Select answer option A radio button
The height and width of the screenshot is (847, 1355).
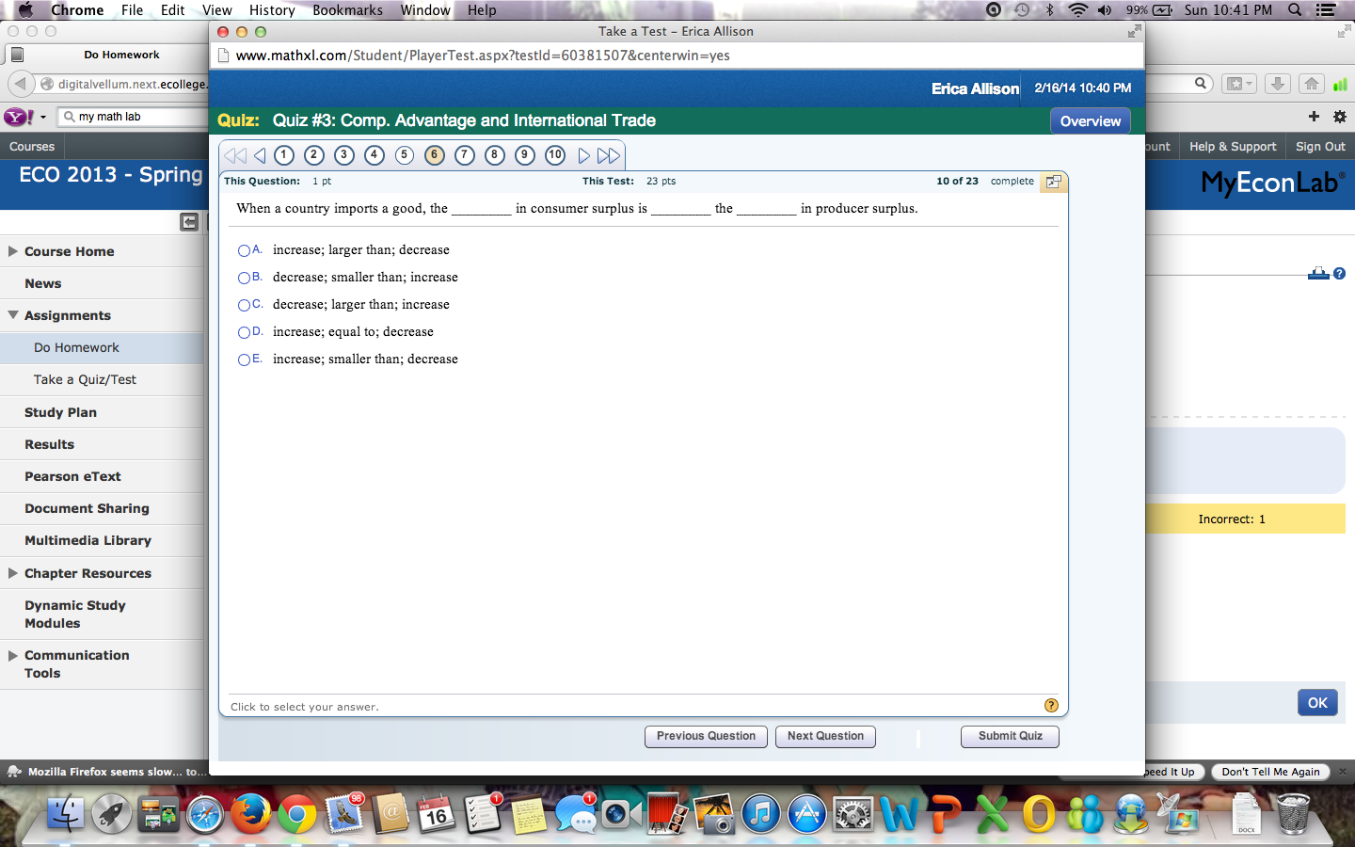click(x=245, y=250)
